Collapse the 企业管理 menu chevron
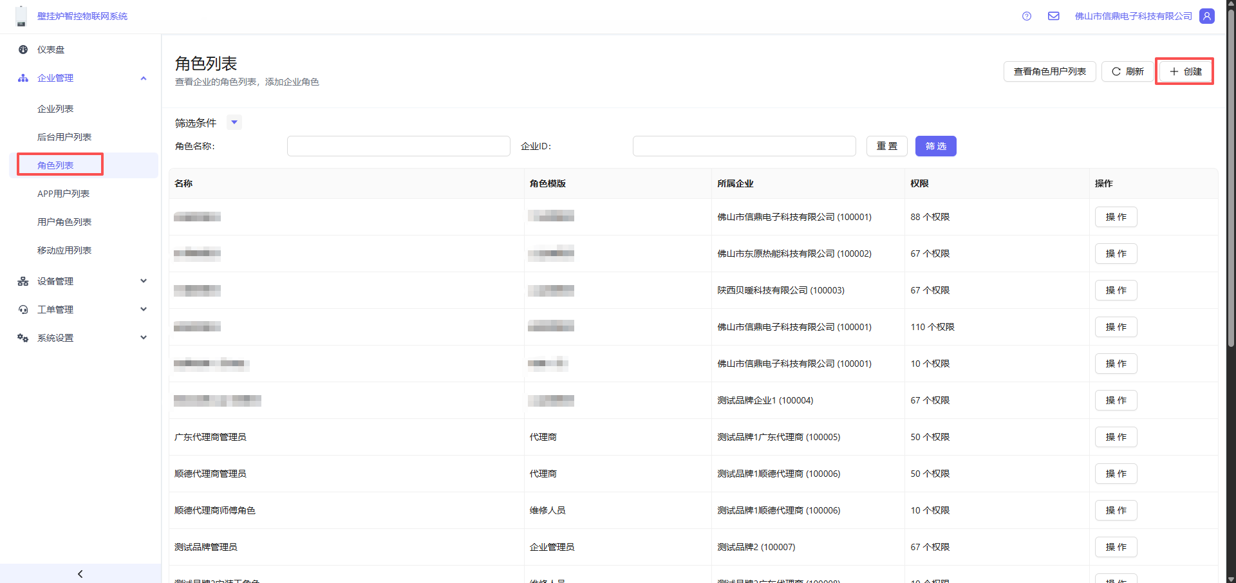The height and width of the screenshot is (583, 1236). [x=144, y=78]
